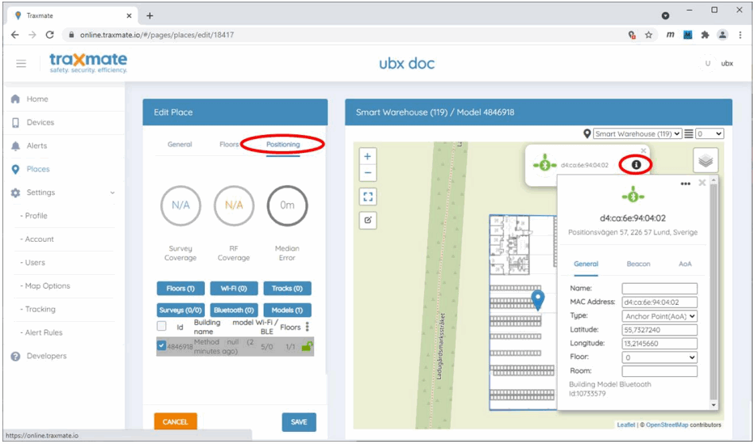755x444 pixels.
Task: Switch to the Positioning tab
Action: point(283,144)
